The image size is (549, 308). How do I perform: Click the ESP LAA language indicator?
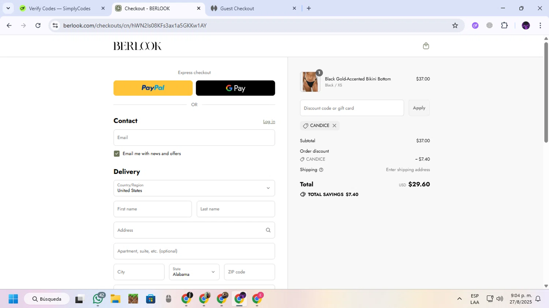coord(475,299)
